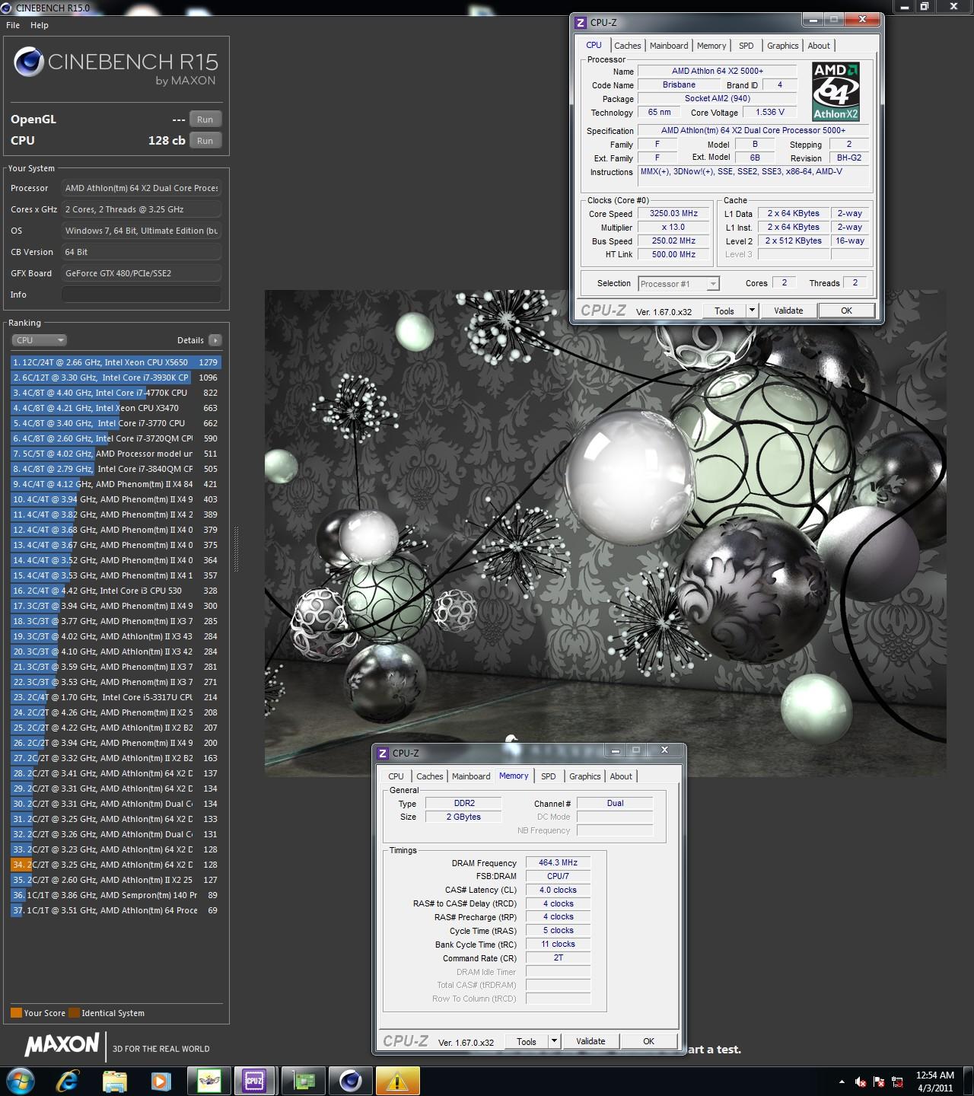This screenshot has width=974, height=1096.
Task: Switch to SPD tab in upper CPU-Z
Action: coord(746,46)
